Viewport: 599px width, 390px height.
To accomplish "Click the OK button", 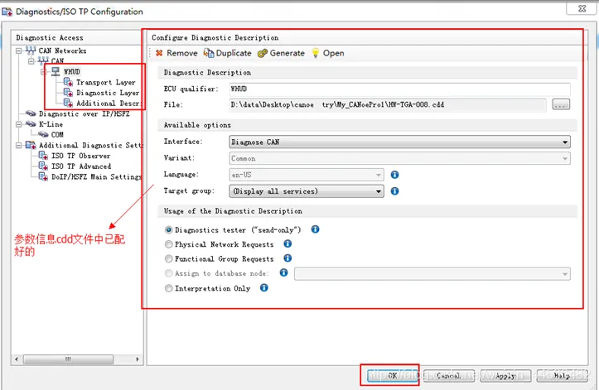I will 389,375.
